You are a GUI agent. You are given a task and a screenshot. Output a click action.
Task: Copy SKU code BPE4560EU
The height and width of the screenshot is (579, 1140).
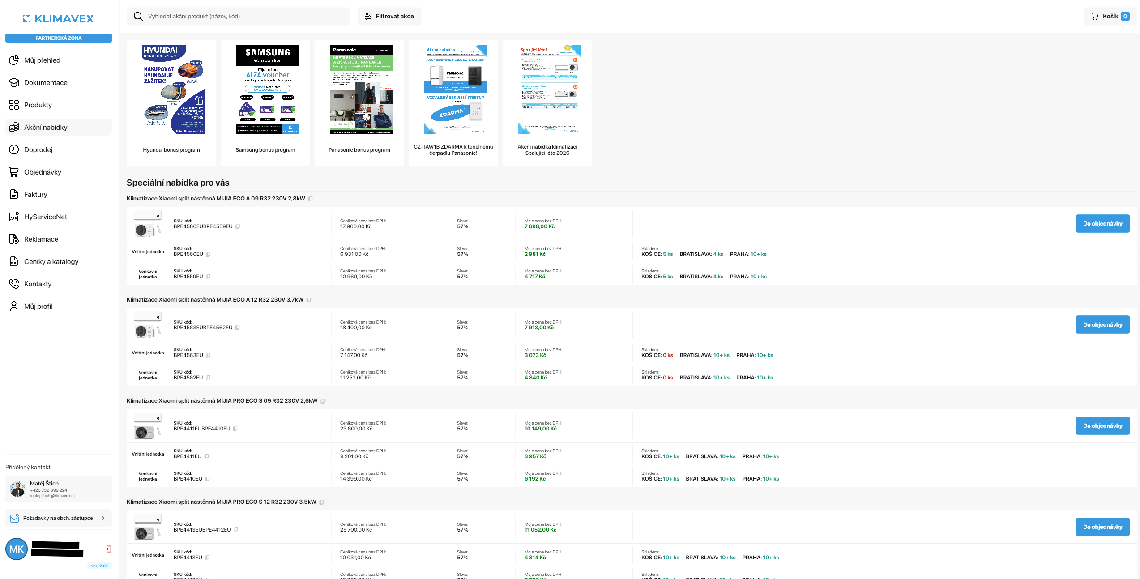[208, 254]
